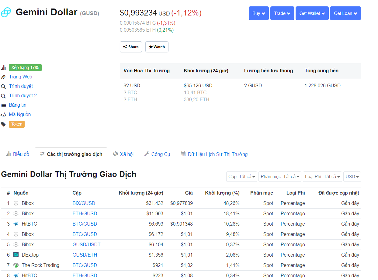Select Các thị trường giao dịch tab
Image resolution: width=378 pixels, height=280 pixels.
pyautogui.click(x=71, y=154)
